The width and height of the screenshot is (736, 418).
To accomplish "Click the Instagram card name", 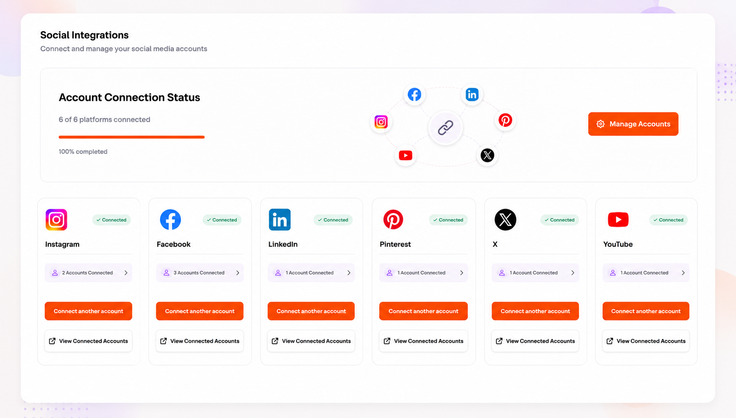I will click(x=62, y=244).
